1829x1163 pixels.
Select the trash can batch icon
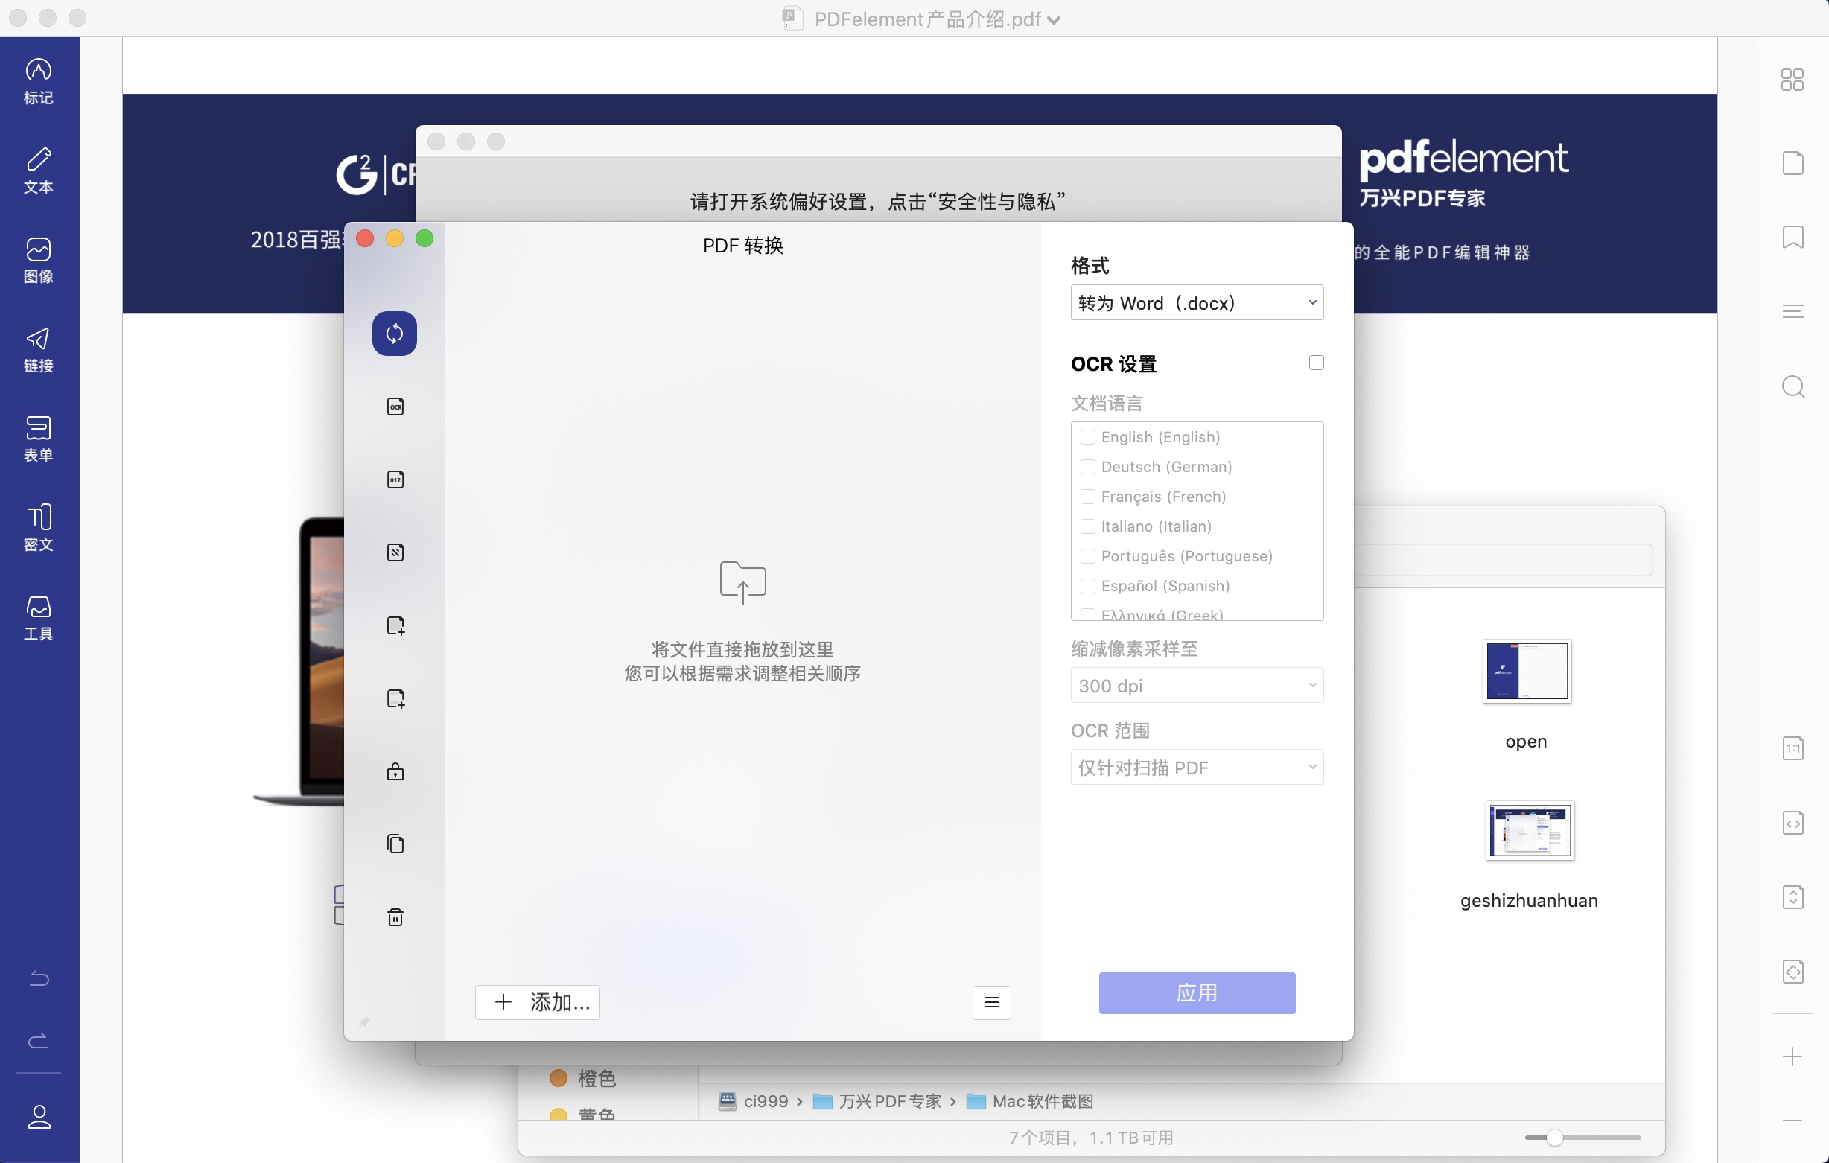click(395, 917)
